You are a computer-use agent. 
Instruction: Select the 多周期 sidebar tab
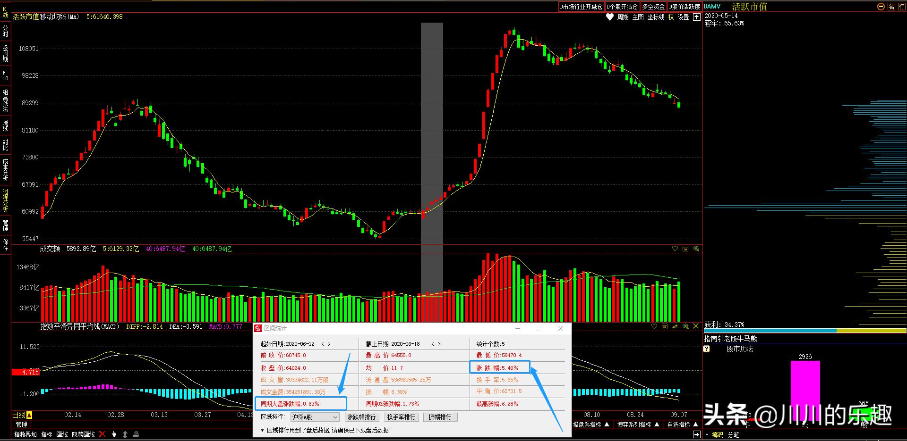[5, 53]
